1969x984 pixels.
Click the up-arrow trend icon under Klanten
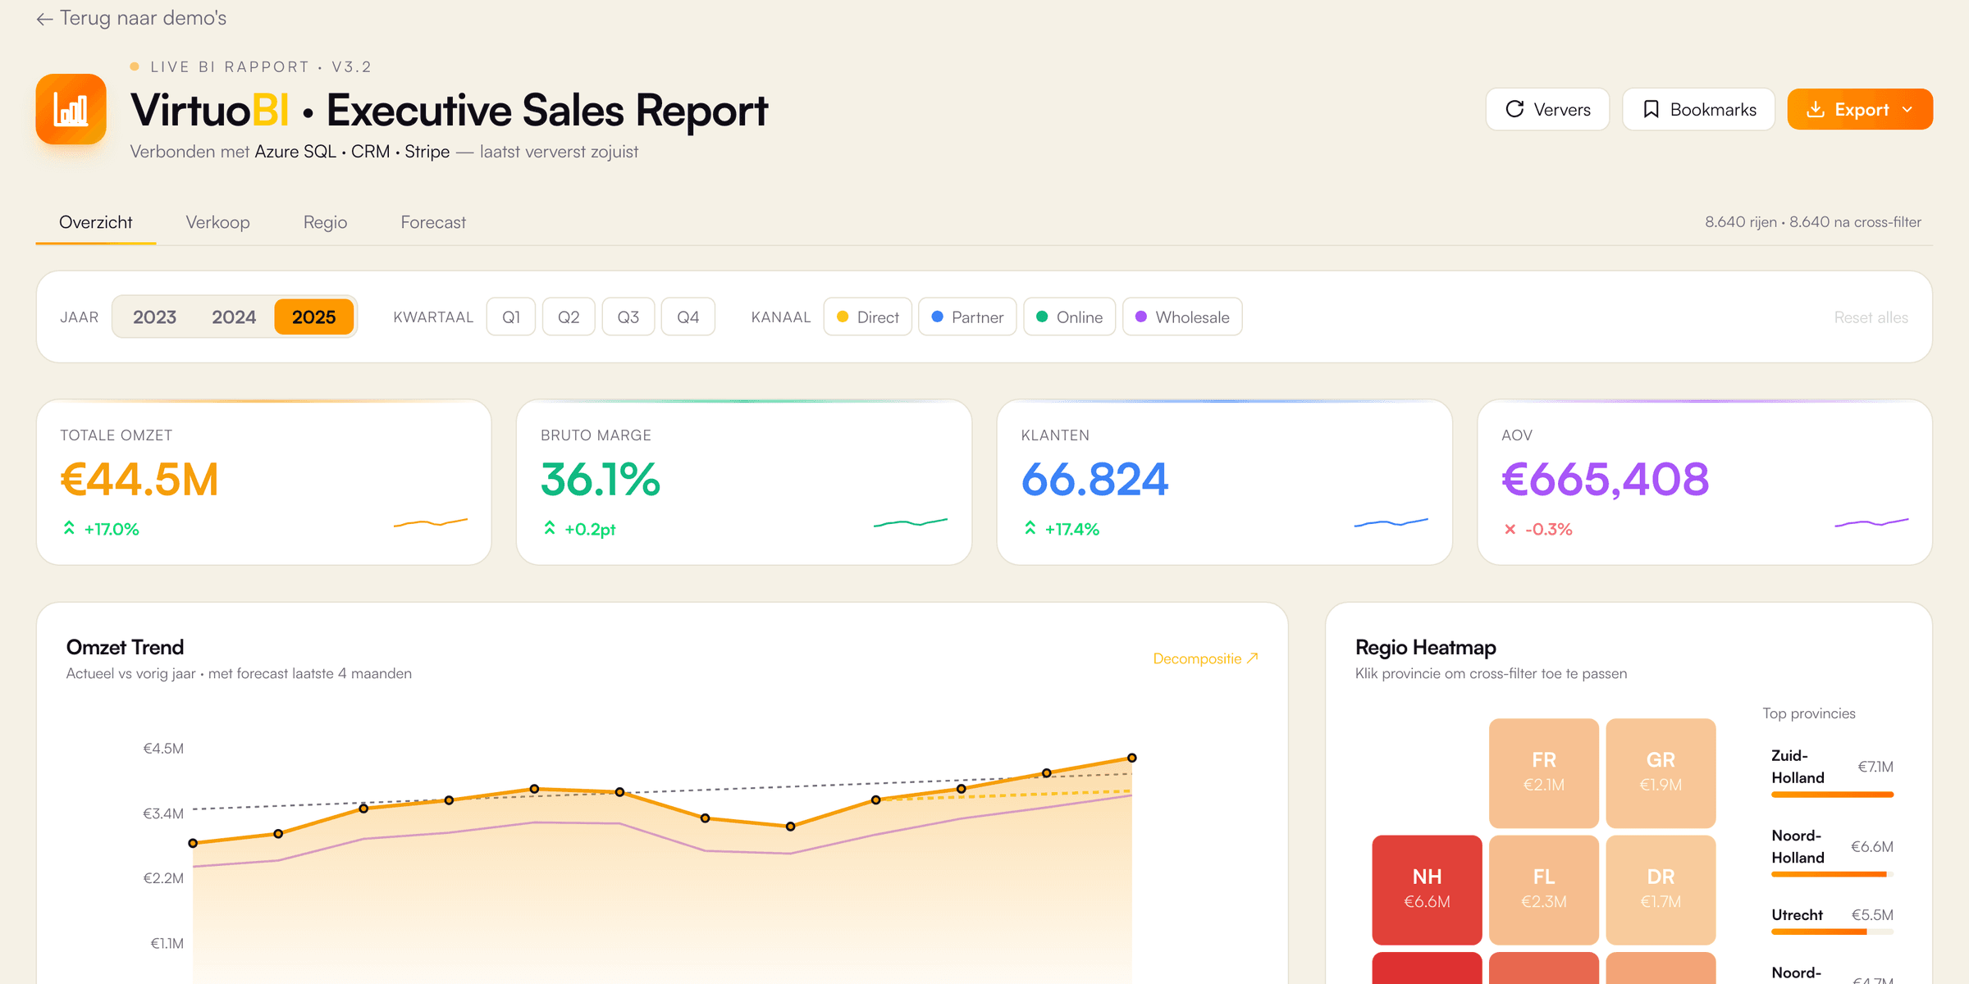(1030, 528)
